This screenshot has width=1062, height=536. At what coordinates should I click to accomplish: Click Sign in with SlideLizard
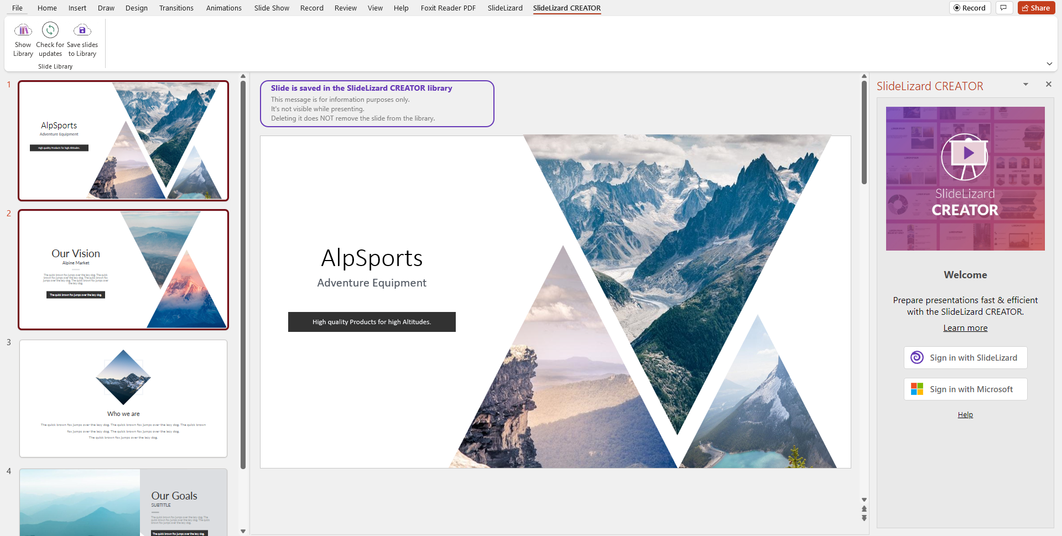pyautogui.click(x=965, y=358)
